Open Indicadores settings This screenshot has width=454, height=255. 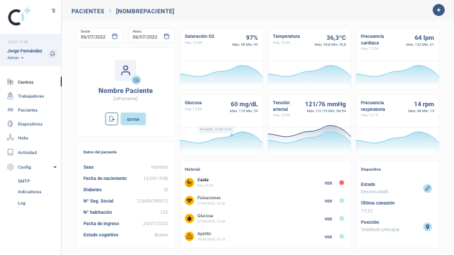(29, 192)
